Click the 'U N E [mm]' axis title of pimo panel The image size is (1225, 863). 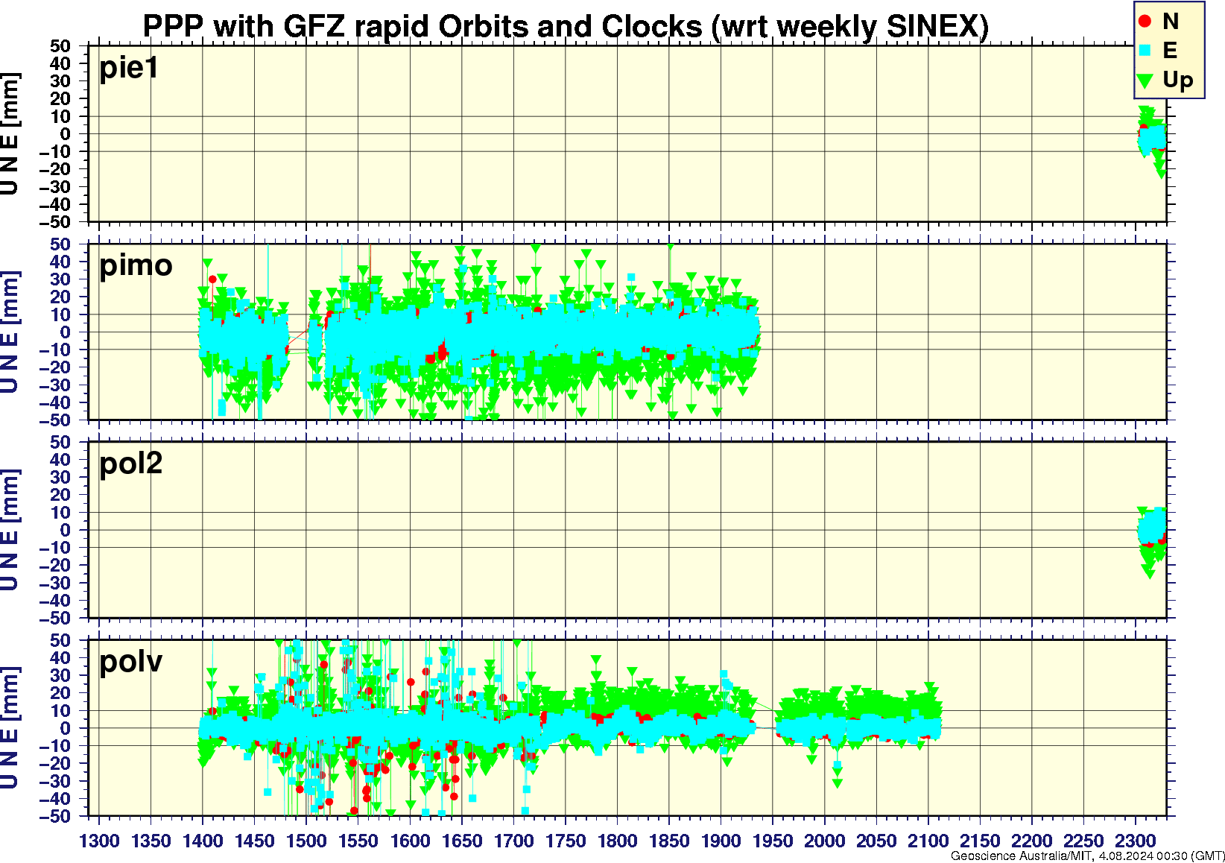click(x=10, y=332)
